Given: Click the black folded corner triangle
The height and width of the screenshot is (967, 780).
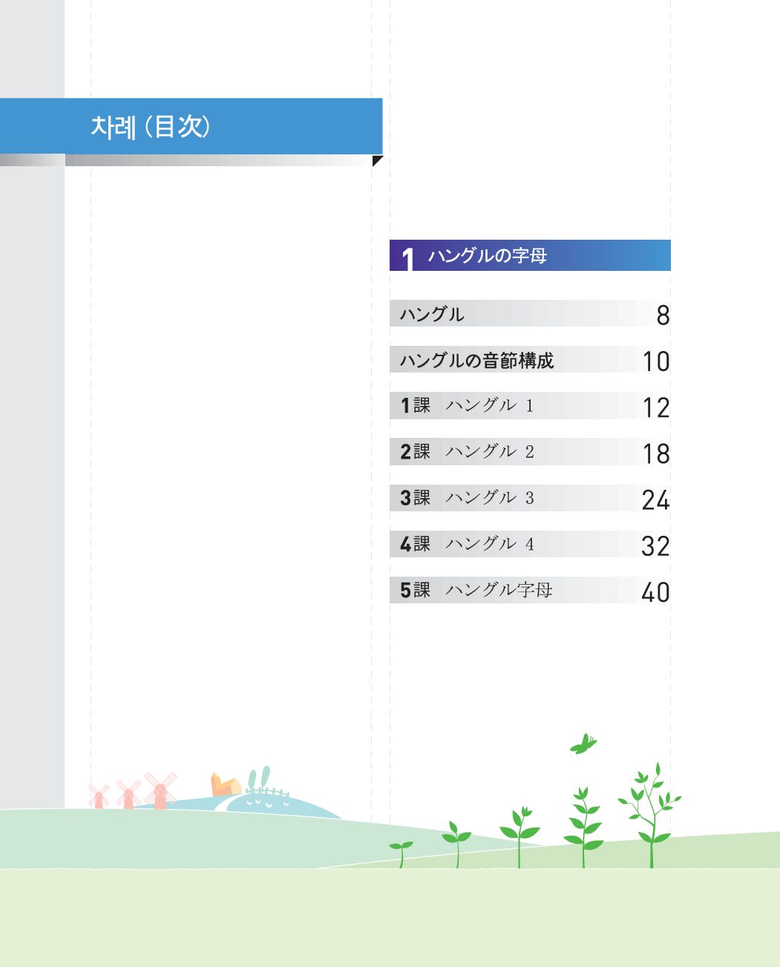Looking at the screenshot, I should coord(377,160).
